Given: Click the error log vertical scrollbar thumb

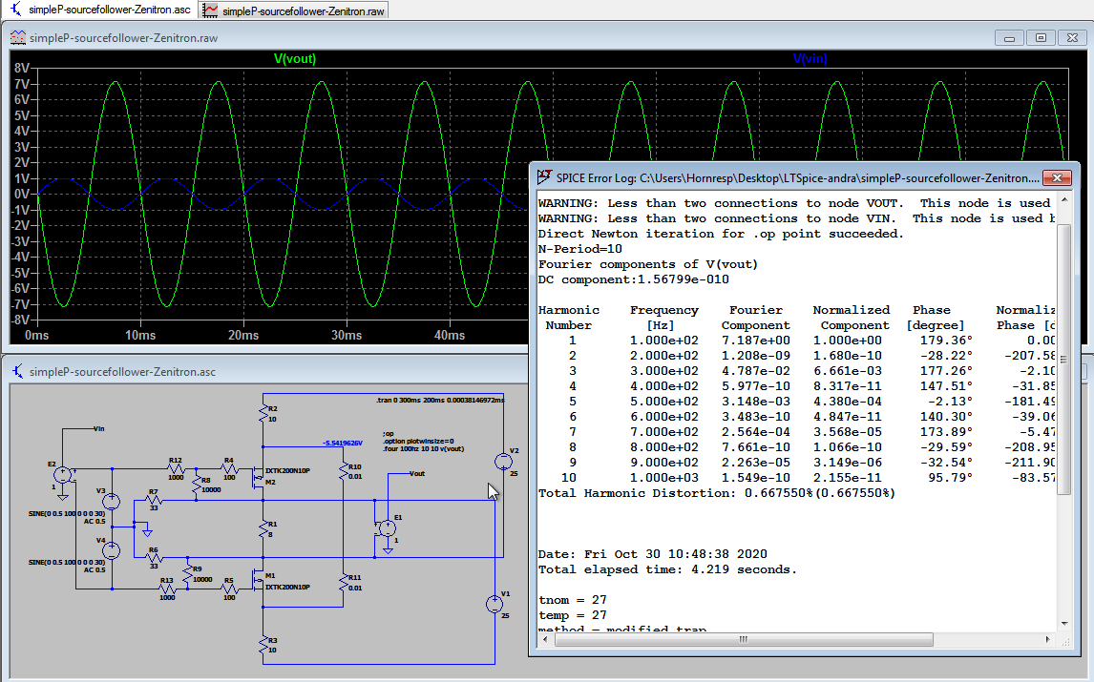Looking at the screenshot, I should tap(1064, 360).
